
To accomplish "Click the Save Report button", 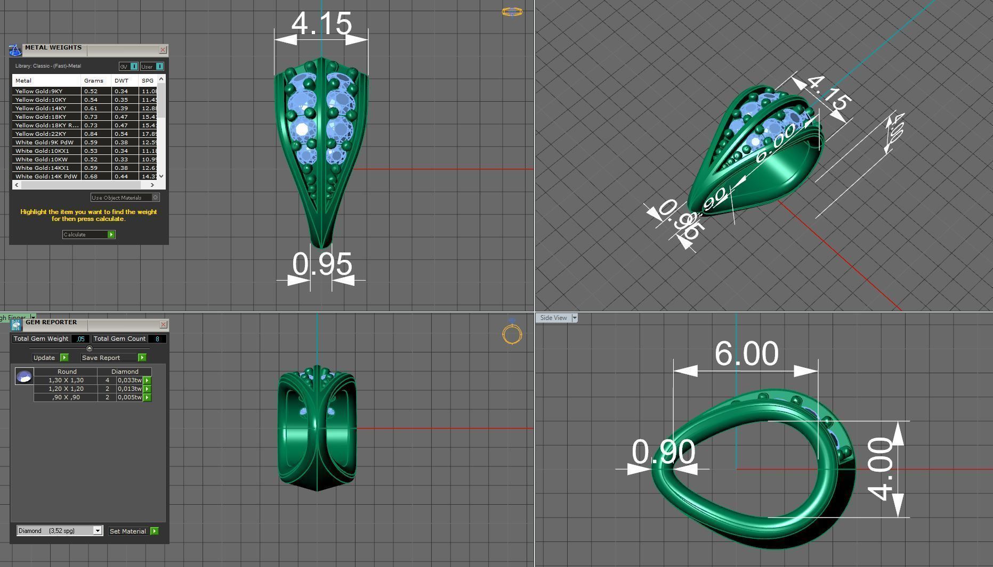I will [x=113, y=358].
